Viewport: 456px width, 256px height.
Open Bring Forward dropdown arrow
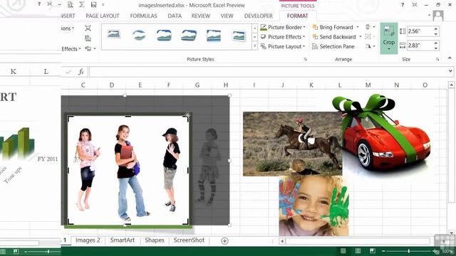tap(358, 27)
